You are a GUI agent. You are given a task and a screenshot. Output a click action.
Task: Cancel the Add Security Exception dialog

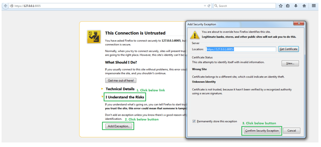pyautogui.click(x=292, y=131)
